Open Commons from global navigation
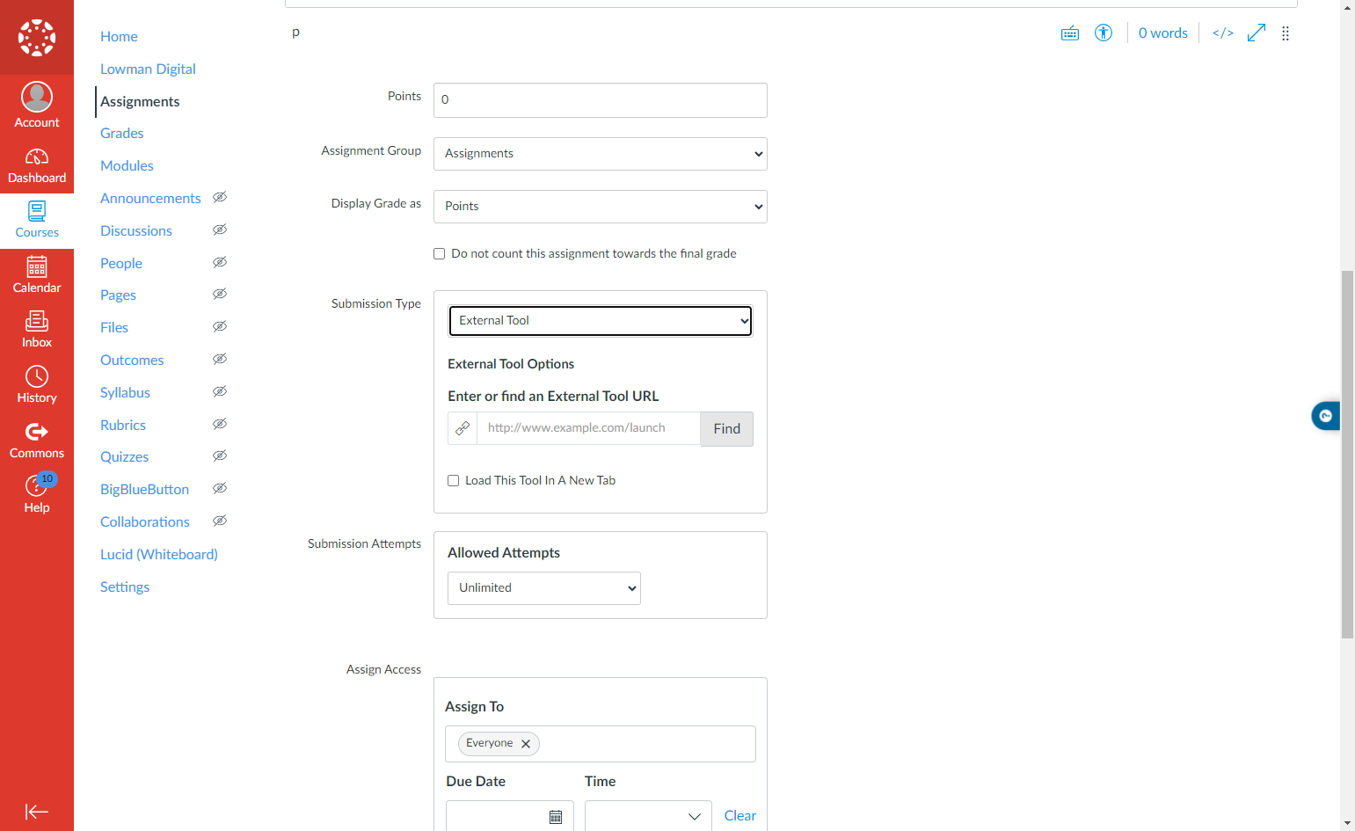 click(x=37, y=441)
